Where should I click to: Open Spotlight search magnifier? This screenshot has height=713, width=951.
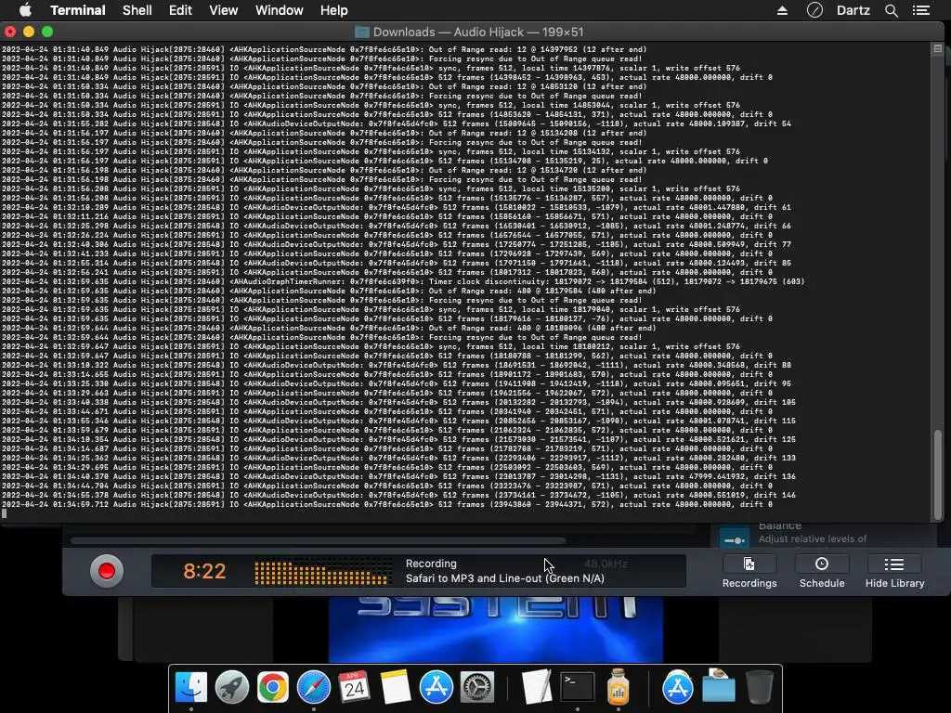coord(892,10)
